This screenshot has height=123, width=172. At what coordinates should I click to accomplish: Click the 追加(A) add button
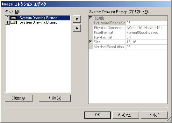(x=18, y=98)
